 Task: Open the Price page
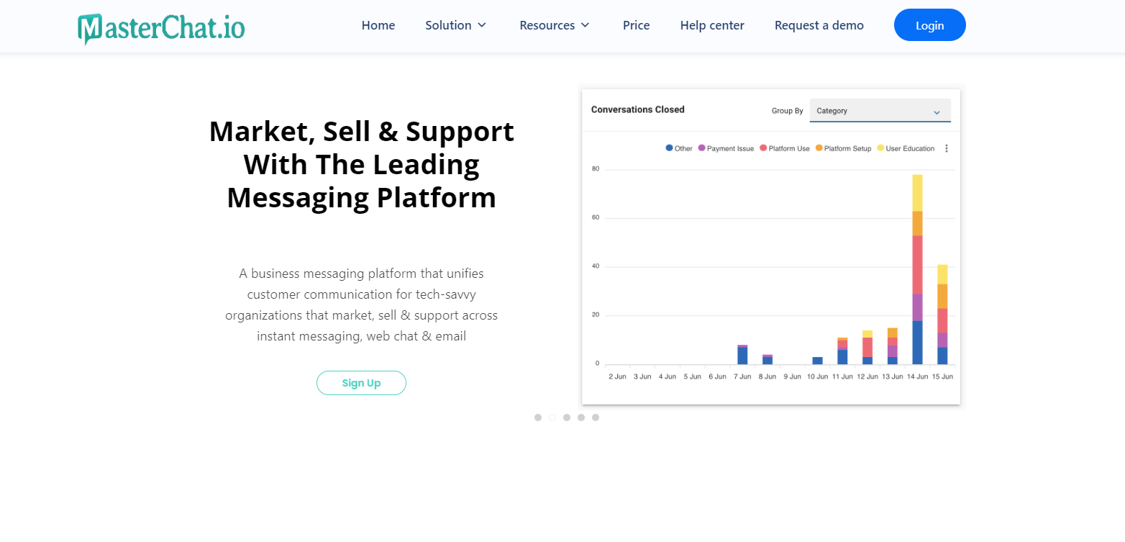click(x=636, y=25)
